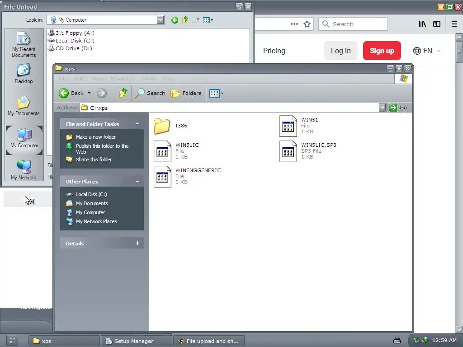The width and height of the screenshot is (463, 347).
Task: Click the Forward arrow in xps toolbar
Action: coord(102,93)
